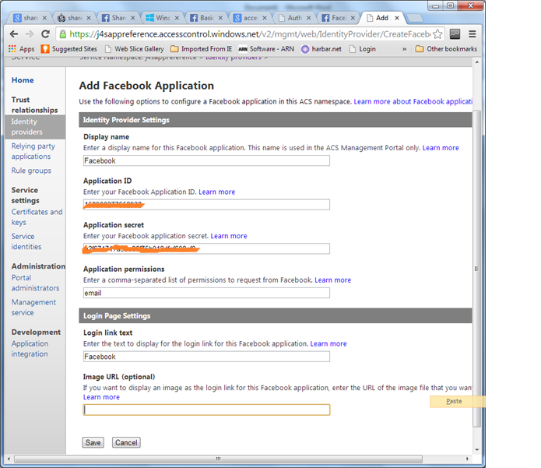
Task: Click Learn more for Application secret
Action: click(229, 236)
